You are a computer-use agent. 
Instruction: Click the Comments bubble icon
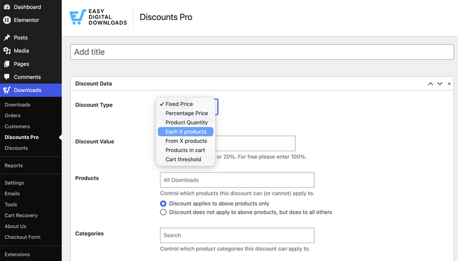[x=7, y=77]
